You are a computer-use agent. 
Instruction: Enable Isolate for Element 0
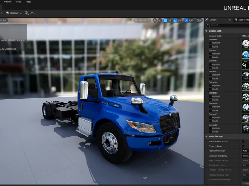click(210, 47)
